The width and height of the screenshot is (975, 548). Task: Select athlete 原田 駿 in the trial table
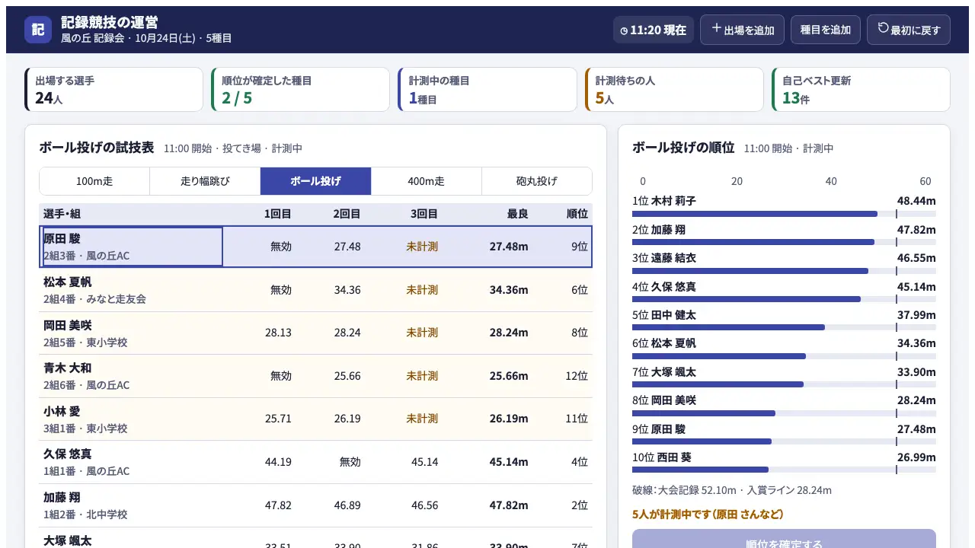pyautogui.click(x=132, y=247)
